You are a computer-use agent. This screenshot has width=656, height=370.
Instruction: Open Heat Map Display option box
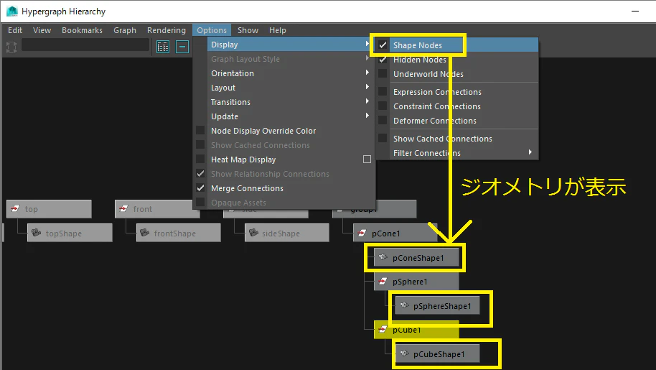click(x=367, y=159)
